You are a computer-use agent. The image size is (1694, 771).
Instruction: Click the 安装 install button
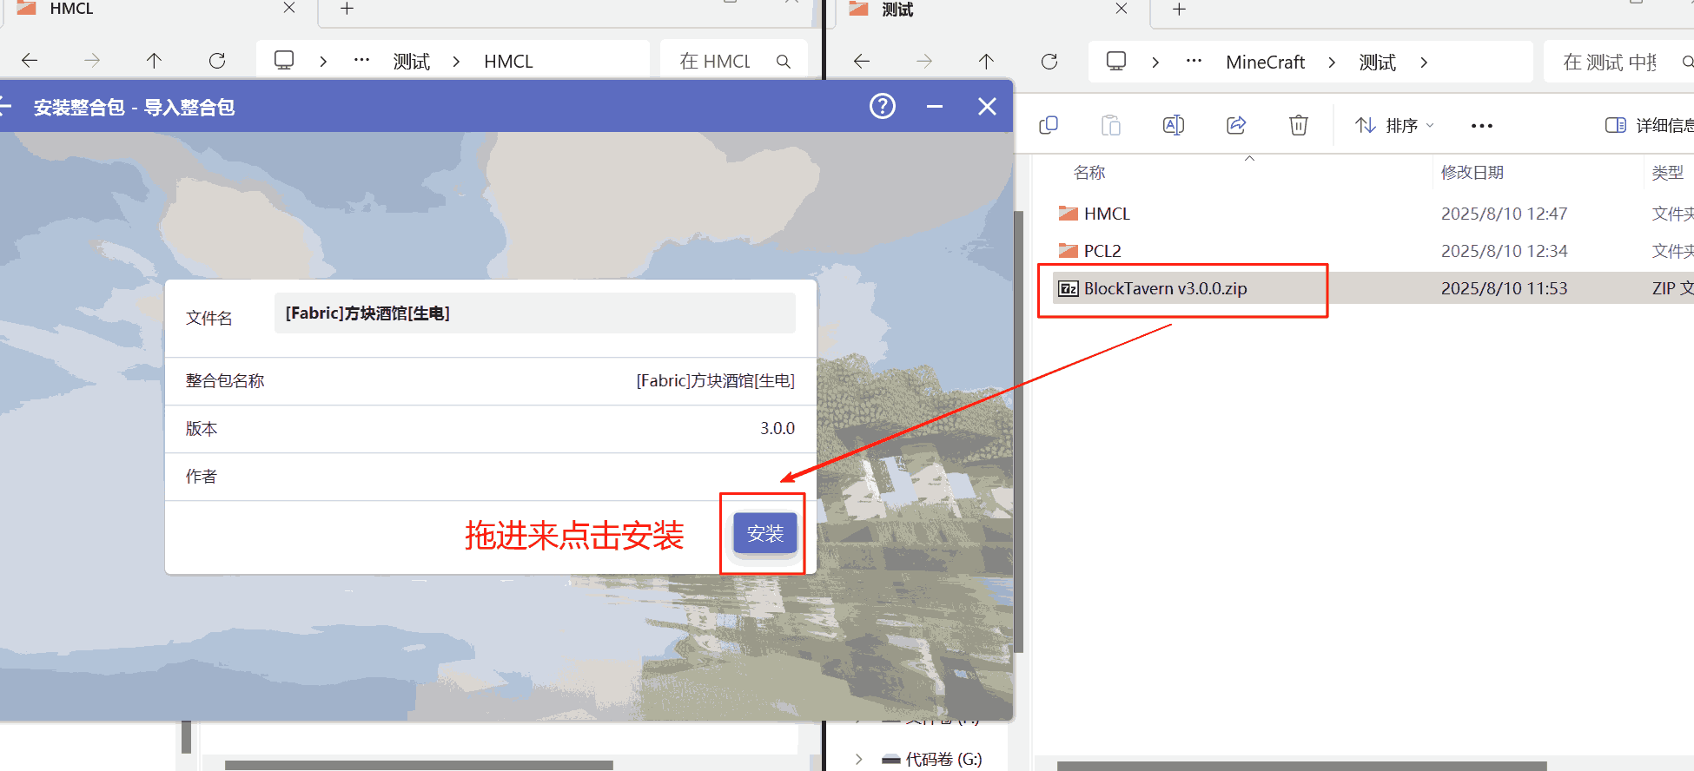[764, 533]
